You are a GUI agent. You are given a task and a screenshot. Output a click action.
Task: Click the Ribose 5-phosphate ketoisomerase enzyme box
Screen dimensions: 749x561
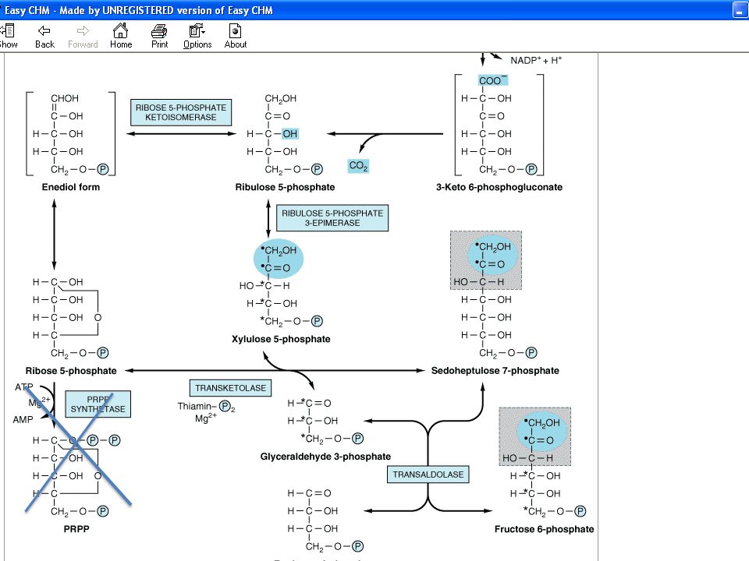[x=181, y=112]
